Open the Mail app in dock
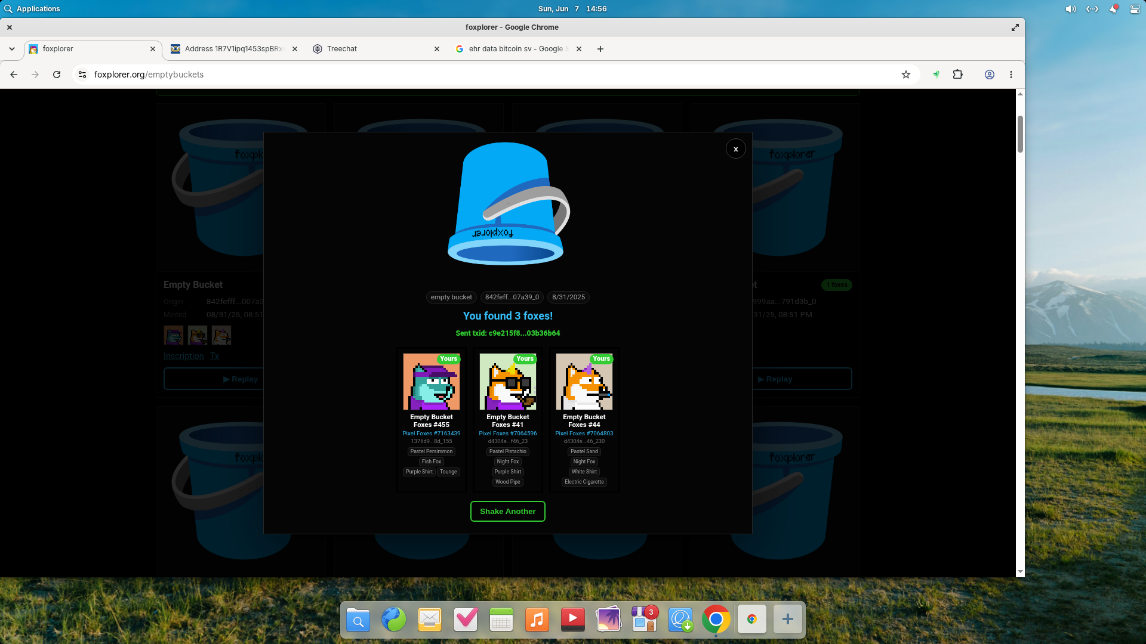1146x644 pixels. pyautogui.click(x=430, y=620)
